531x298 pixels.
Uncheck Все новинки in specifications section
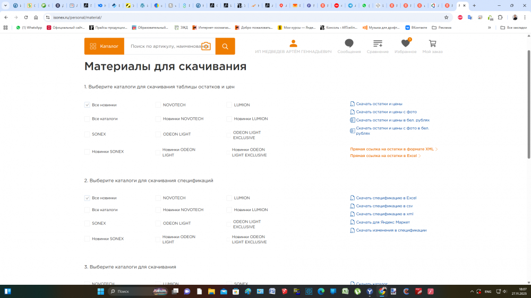point(87,198)
